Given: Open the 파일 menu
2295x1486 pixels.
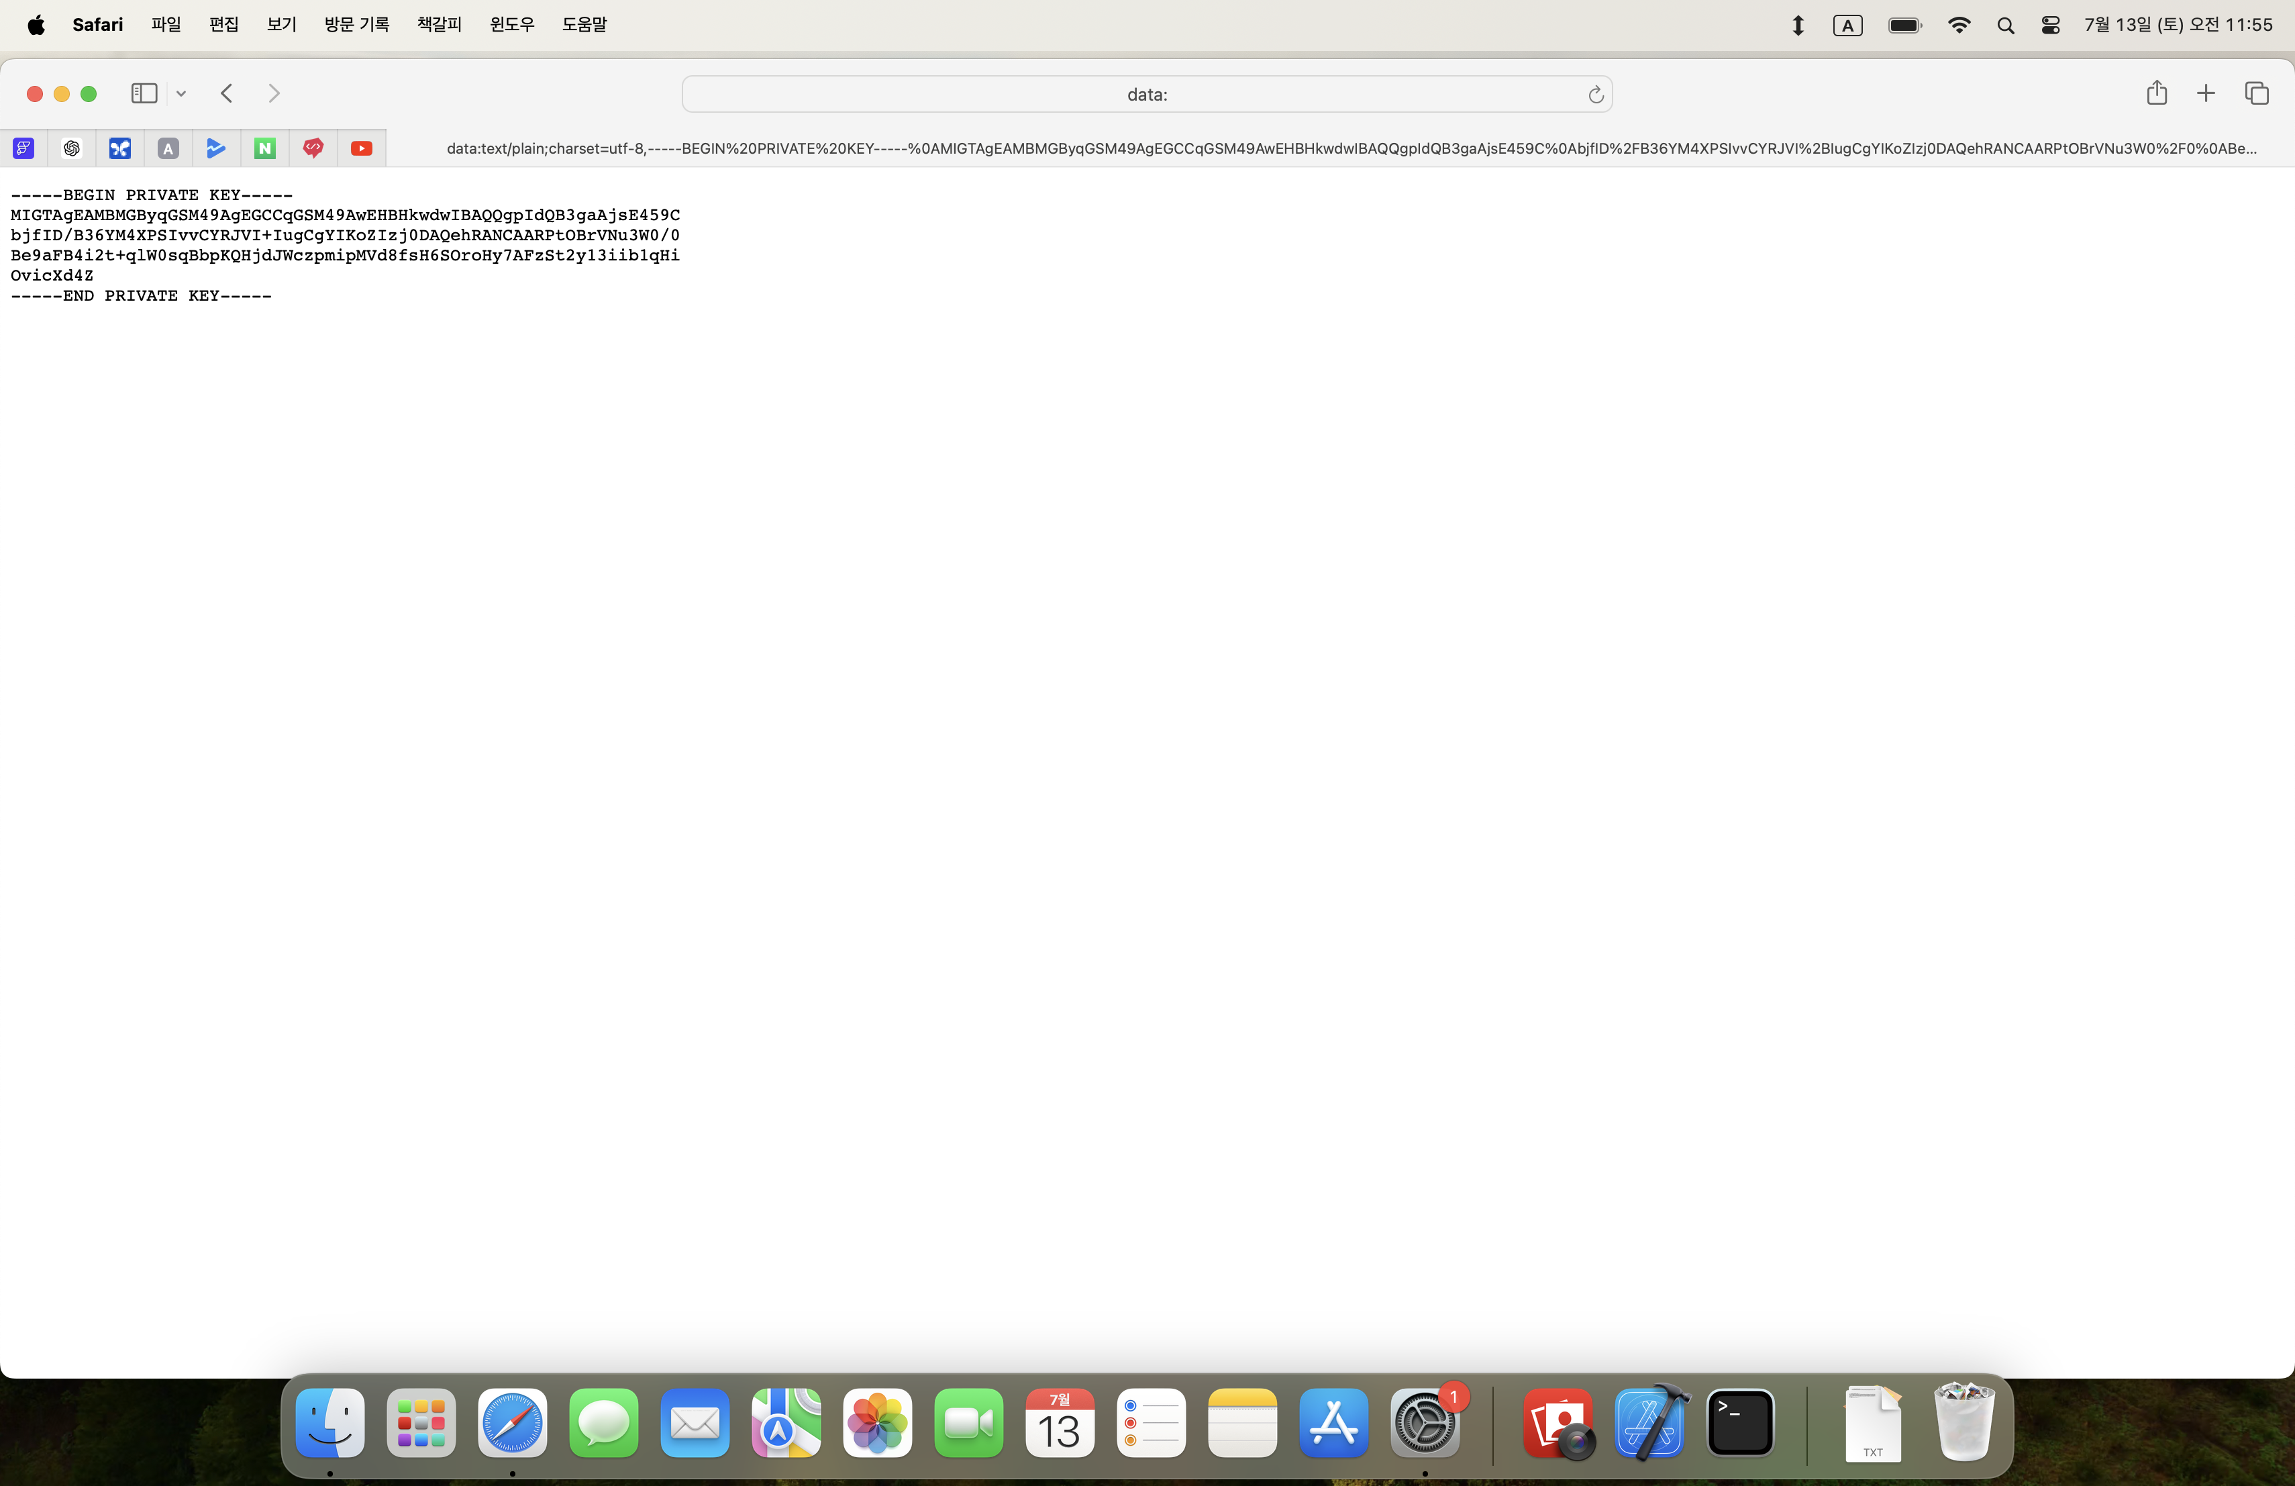Looking at the screenshot, I should (x=166, y=25).
